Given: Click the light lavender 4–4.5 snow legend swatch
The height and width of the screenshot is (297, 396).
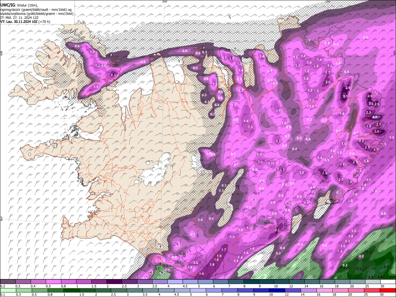Looking at the screenshot, I should [175, 282].
